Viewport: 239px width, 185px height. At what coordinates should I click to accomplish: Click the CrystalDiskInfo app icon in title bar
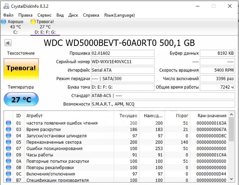pos(6,6)
